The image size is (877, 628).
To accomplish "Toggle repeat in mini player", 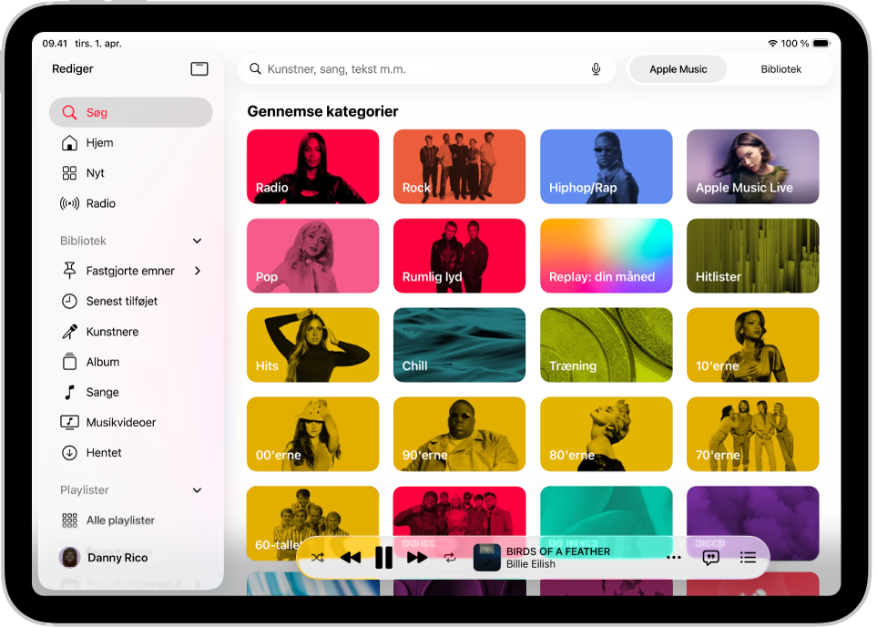I will click(x=450, y=558).
